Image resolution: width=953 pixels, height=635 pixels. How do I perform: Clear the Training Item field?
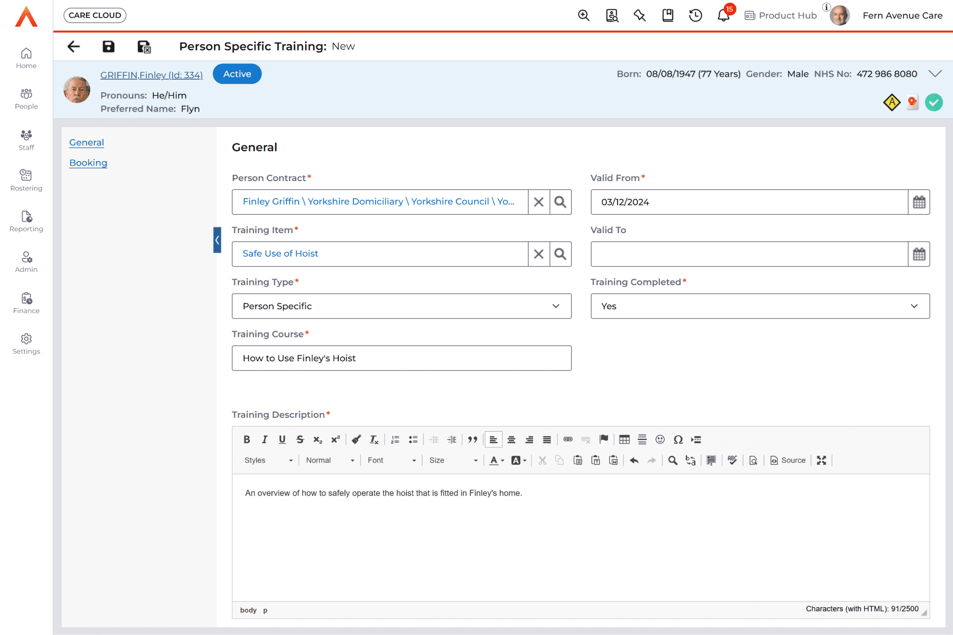click(538, 254)
